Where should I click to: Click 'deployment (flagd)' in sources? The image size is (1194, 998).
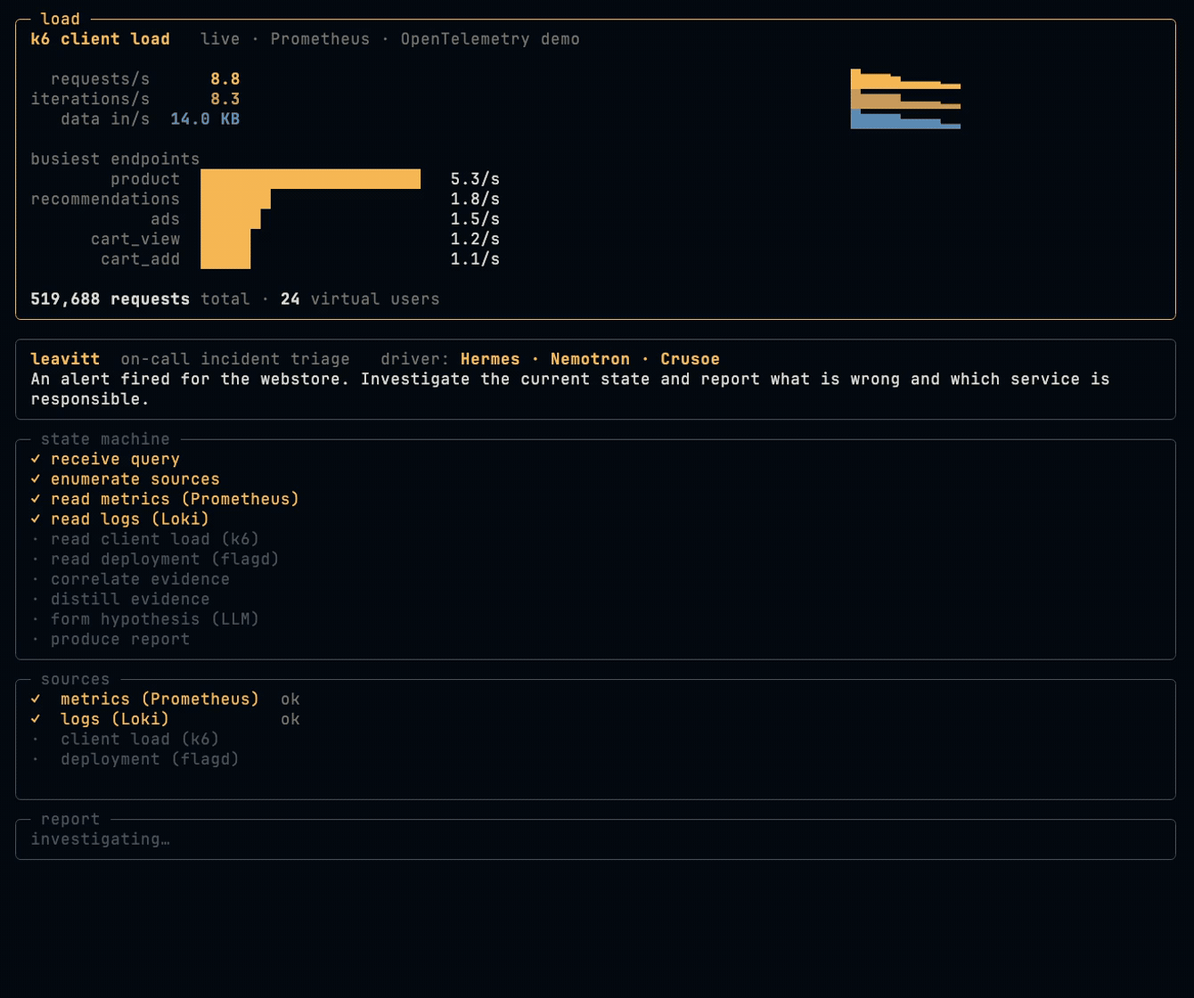pyautogui.click(x=150, y=758)
